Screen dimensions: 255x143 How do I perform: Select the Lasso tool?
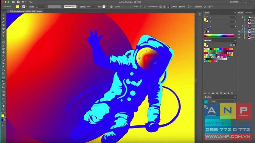point(3,25)
